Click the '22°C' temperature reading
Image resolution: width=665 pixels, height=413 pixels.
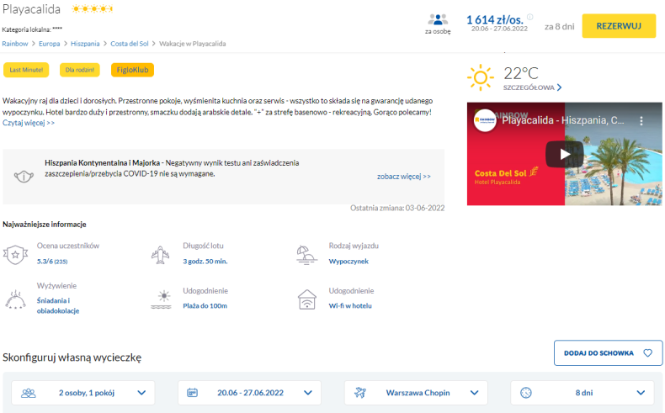(521, 73)
